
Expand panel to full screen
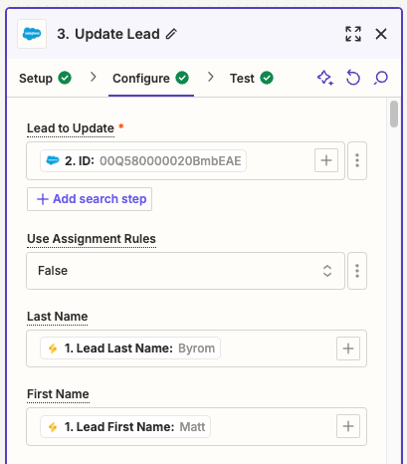353,34
